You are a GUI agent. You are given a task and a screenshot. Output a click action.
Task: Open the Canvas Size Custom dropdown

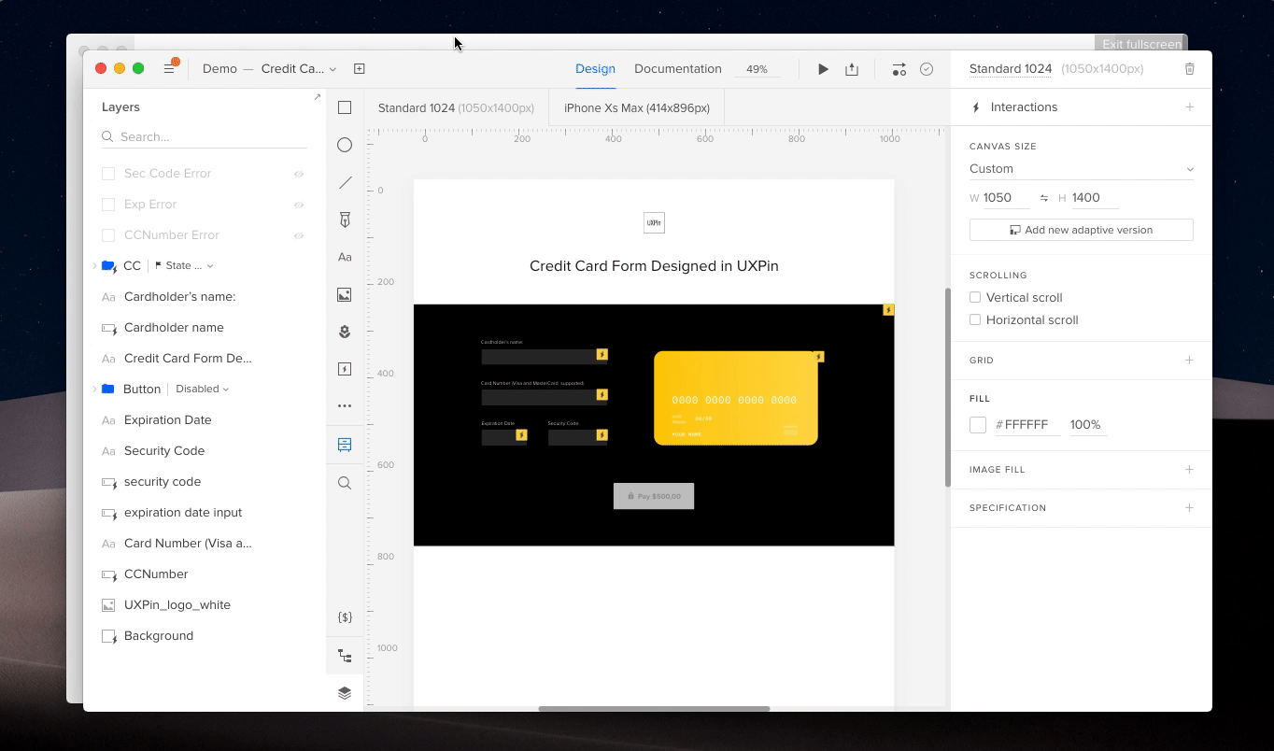pyautogui.click(x=1082, y=169)
